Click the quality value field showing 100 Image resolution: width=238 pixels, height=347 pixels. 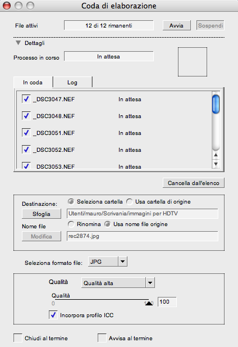pyautogui.click(x=167, y=301)
